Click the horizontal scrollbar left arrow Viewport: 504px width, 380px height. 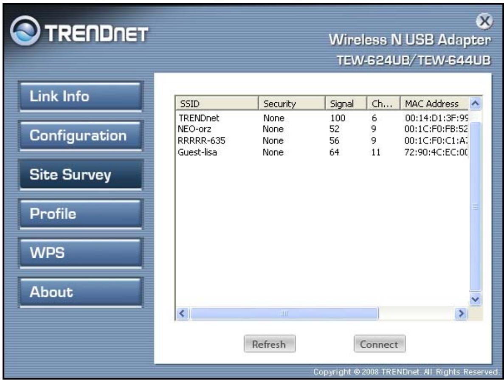(182, 313)
